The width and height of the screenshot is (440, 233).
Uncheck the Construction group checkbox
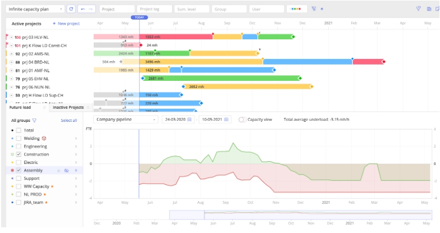click(19, 154)
